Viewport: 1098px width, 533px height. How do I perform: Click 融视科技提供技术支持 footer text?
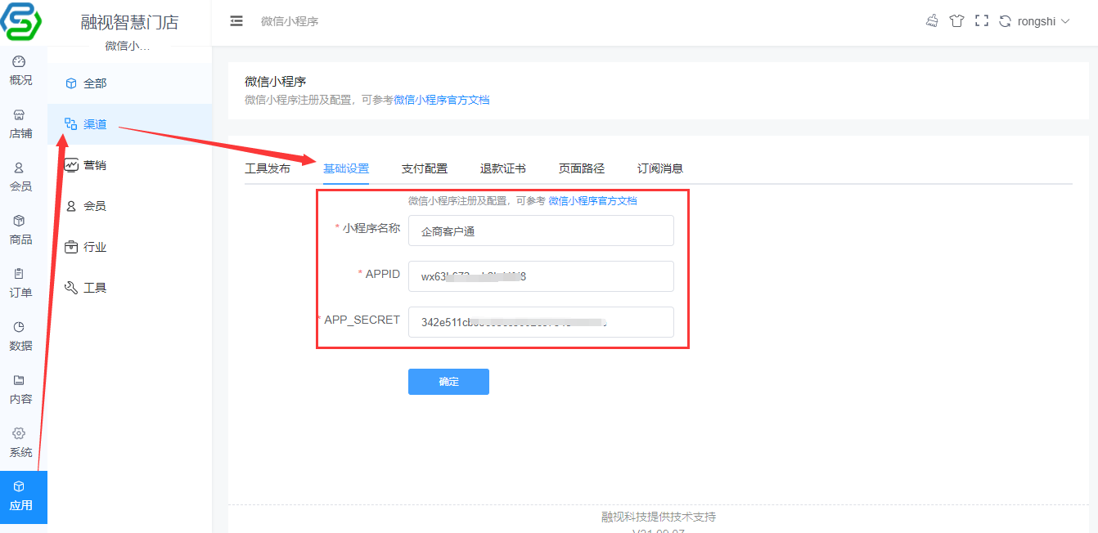pyautogui.click(x=659, y=517)
